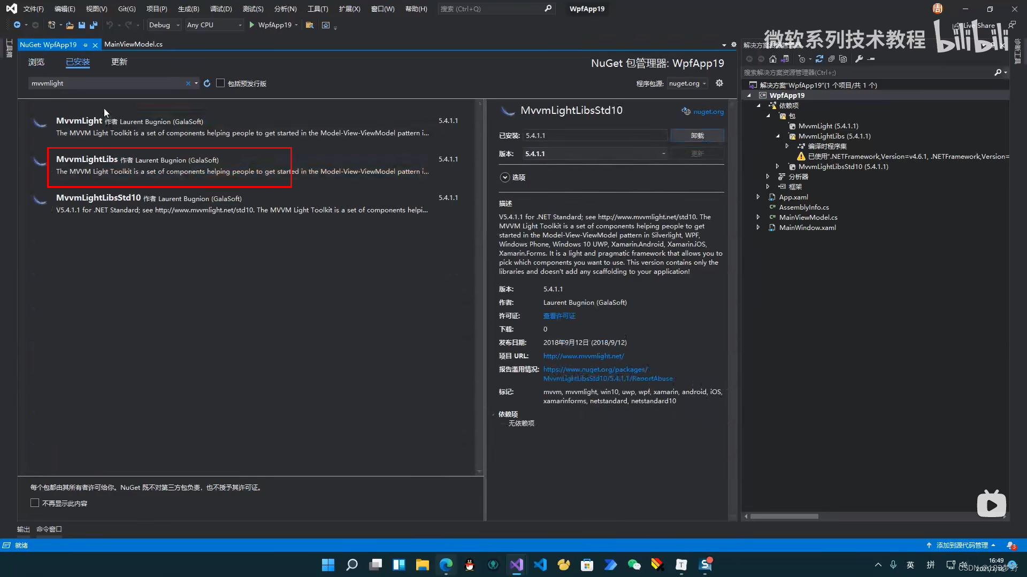Open WeChat from taskbar
Viewport: 1027px width, 577px height.
(634, 565)
